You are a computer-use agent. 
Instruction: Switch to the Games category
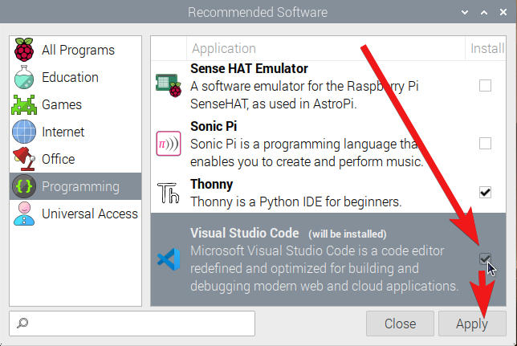tap(75, 104)
